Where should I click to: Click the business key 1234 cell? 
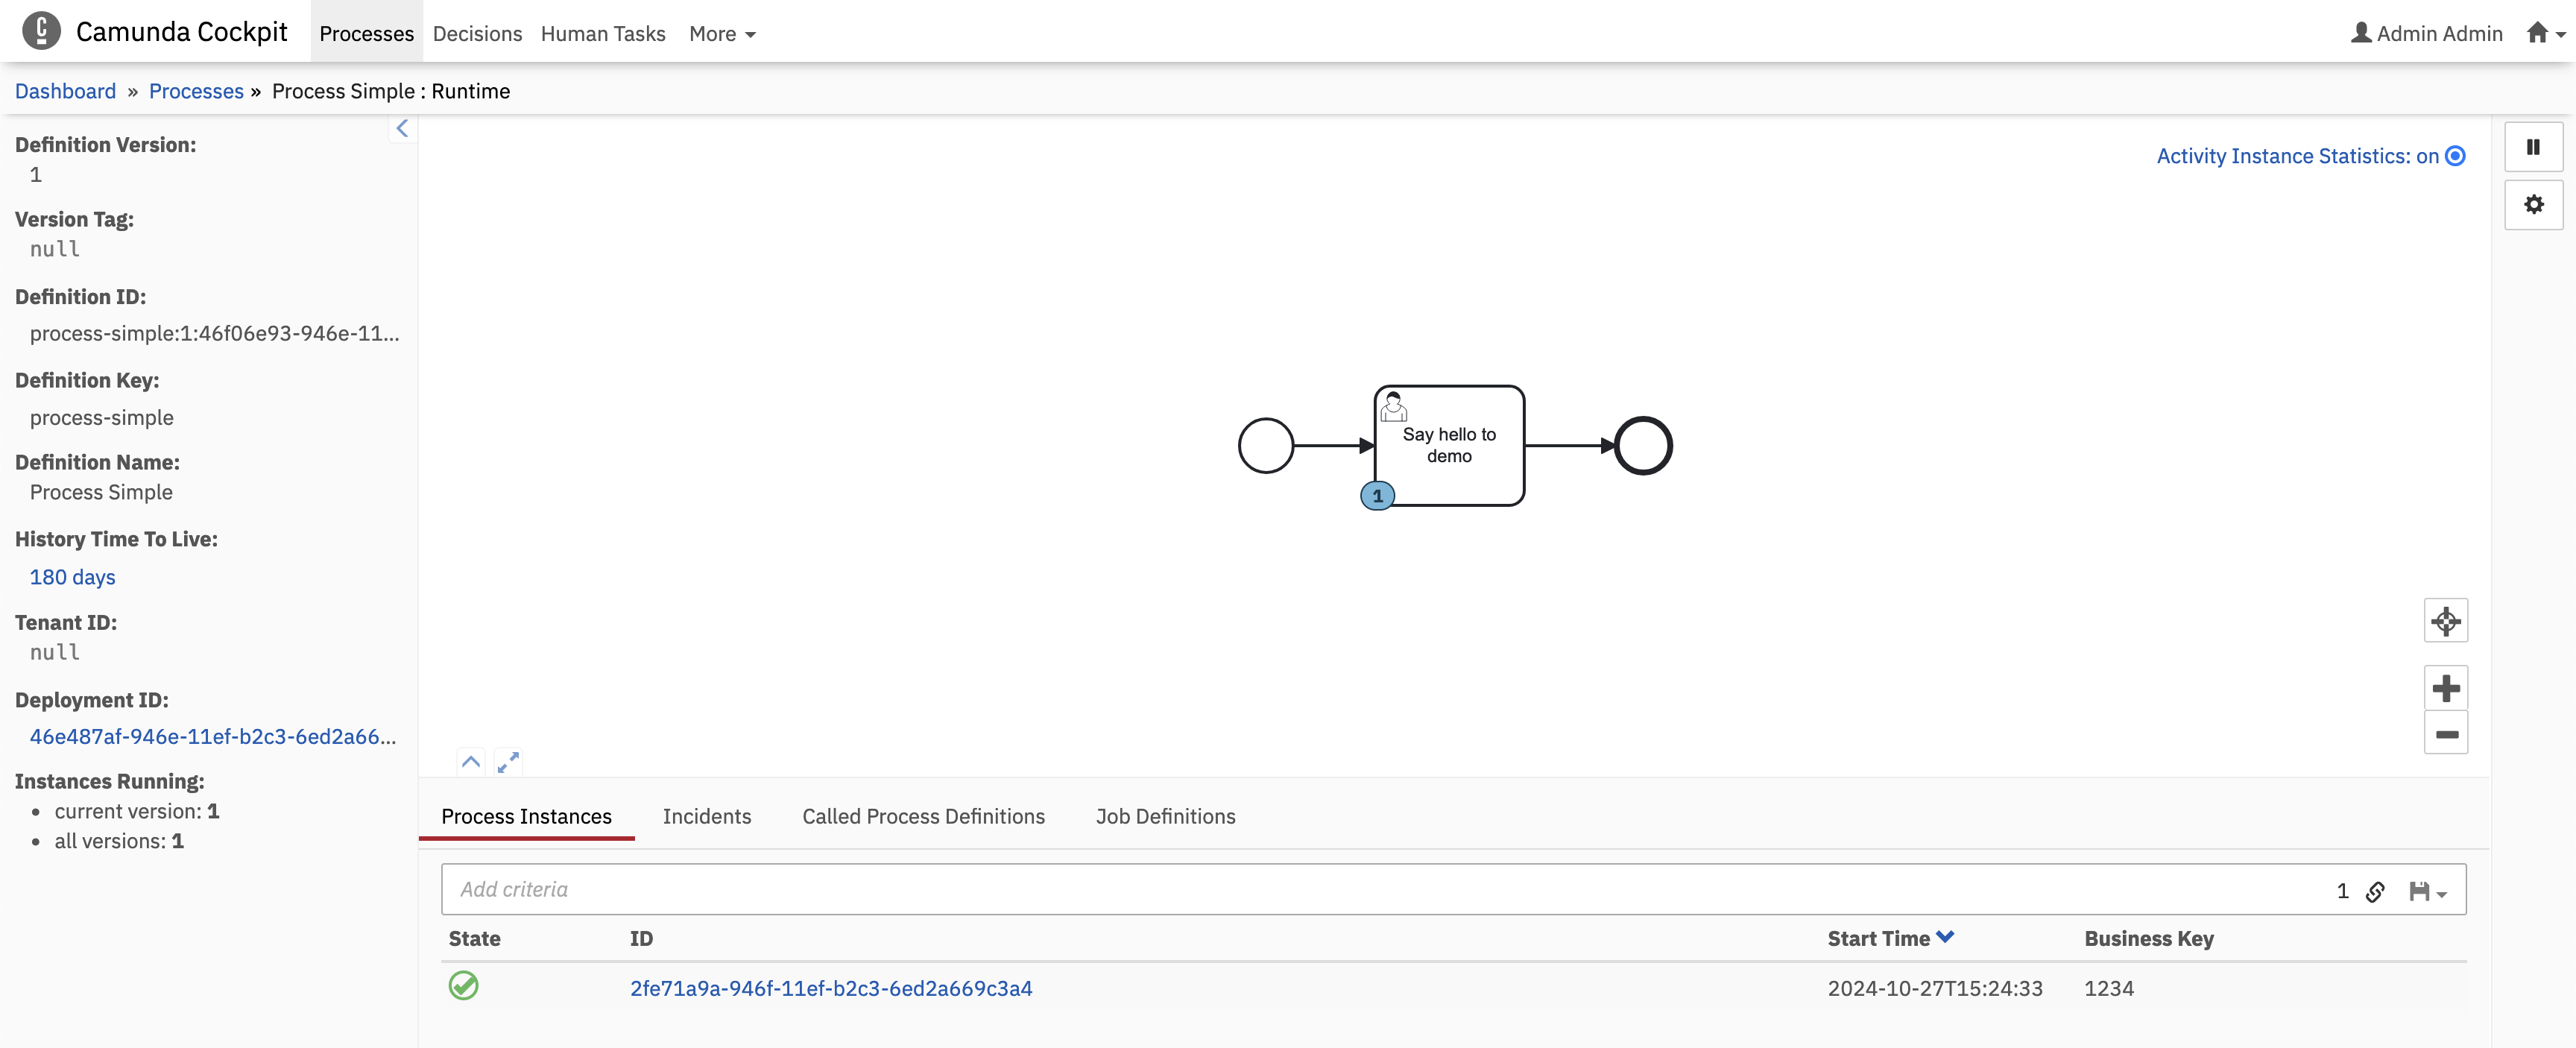point(2109,988)
